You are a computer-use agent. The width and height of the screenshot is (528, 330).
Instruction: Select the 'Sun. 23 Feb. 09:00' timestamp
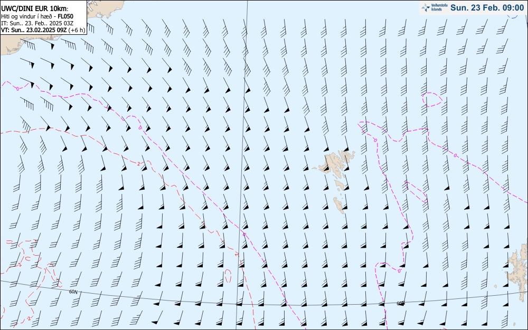coord(487,8)
